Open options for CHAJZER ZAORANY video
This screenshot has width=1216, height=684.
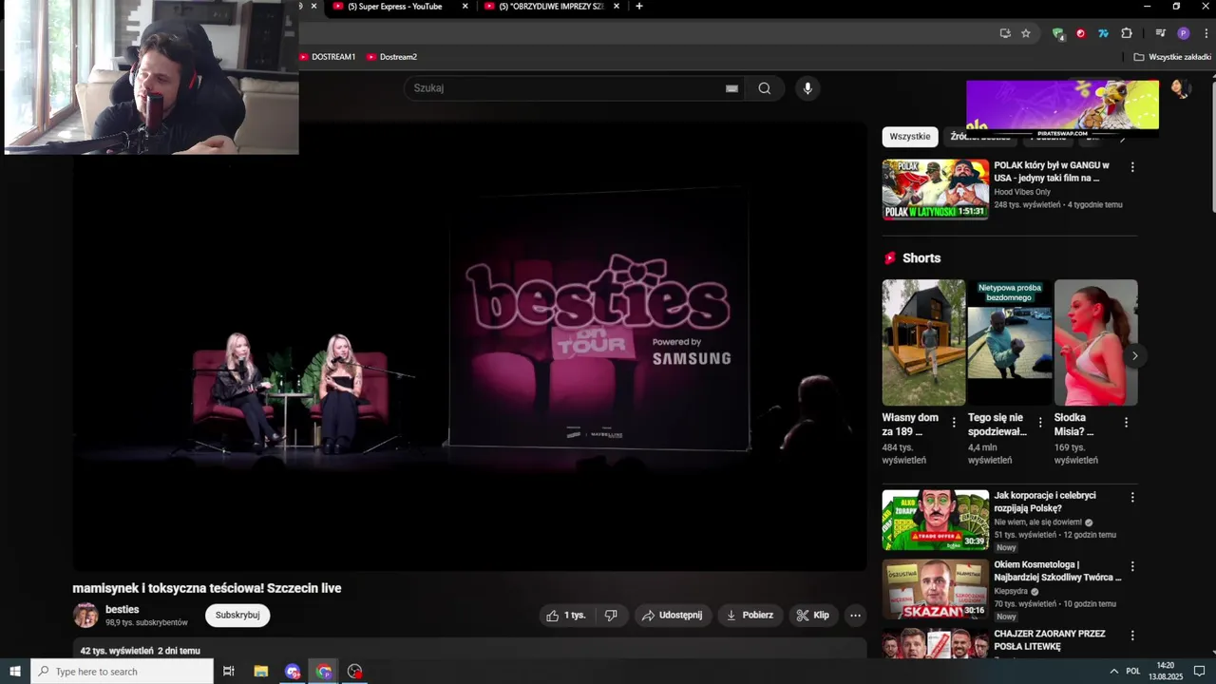[1131, 636]
